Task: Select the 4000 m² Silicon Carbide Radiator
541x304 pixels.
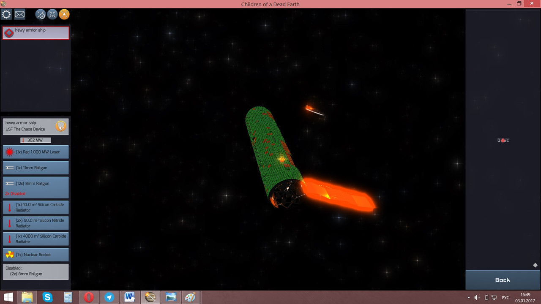Action: click(x=36, y=239)
